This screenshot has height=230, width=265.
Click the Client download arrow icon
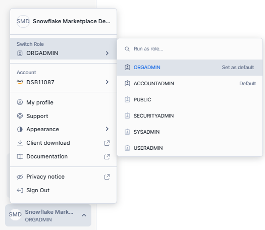(x=20, y=143)
